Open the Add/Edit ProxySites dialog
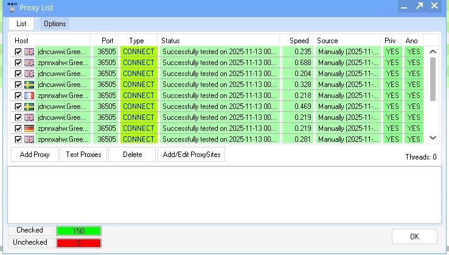449x255 pixels. (192, 155)
